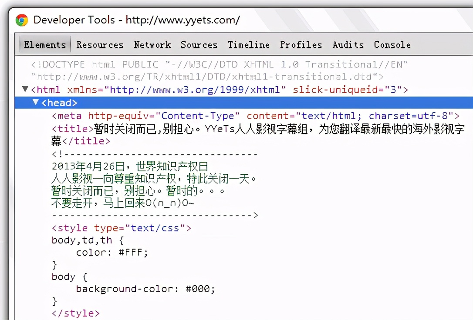Click the comment opening dashed line '<!---'
The image size is (473, 320).
(155, 154)
